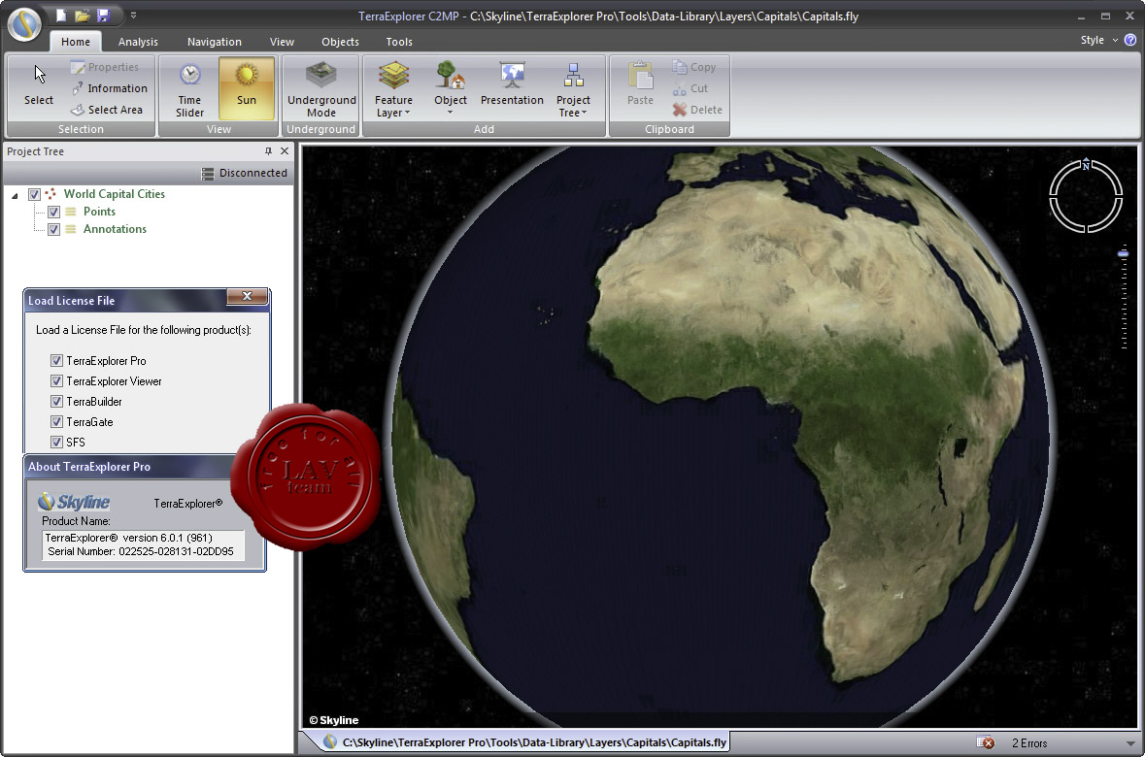Click the 2 Errors status text
Viewport: 1145px width, 757px height.
[x=1029, y=743]
